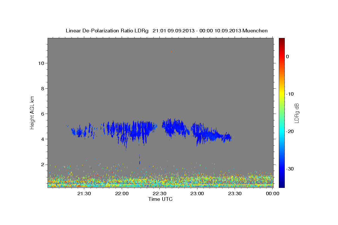Select the 23:00 time axis label
Image resolution: width=338 pixels, height=225 pixels.
197,193
